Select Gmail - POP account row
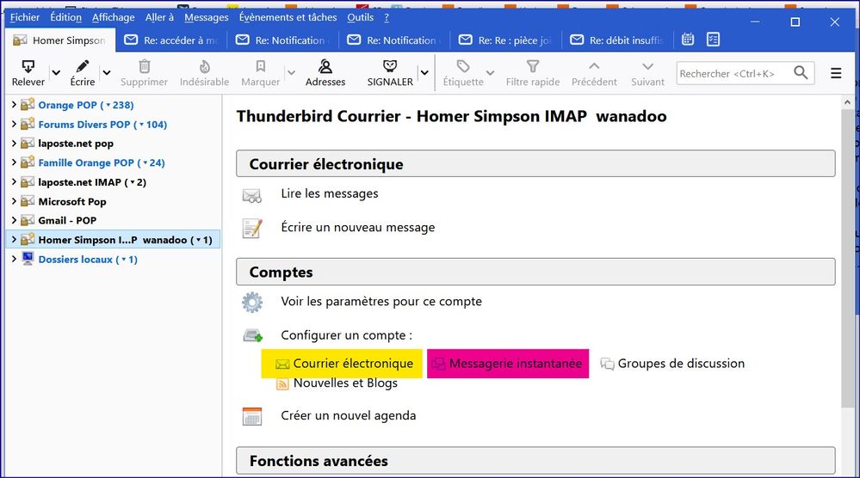Viewport: 860px width, 478px height. pyautogui.click(x=113, y=220)
